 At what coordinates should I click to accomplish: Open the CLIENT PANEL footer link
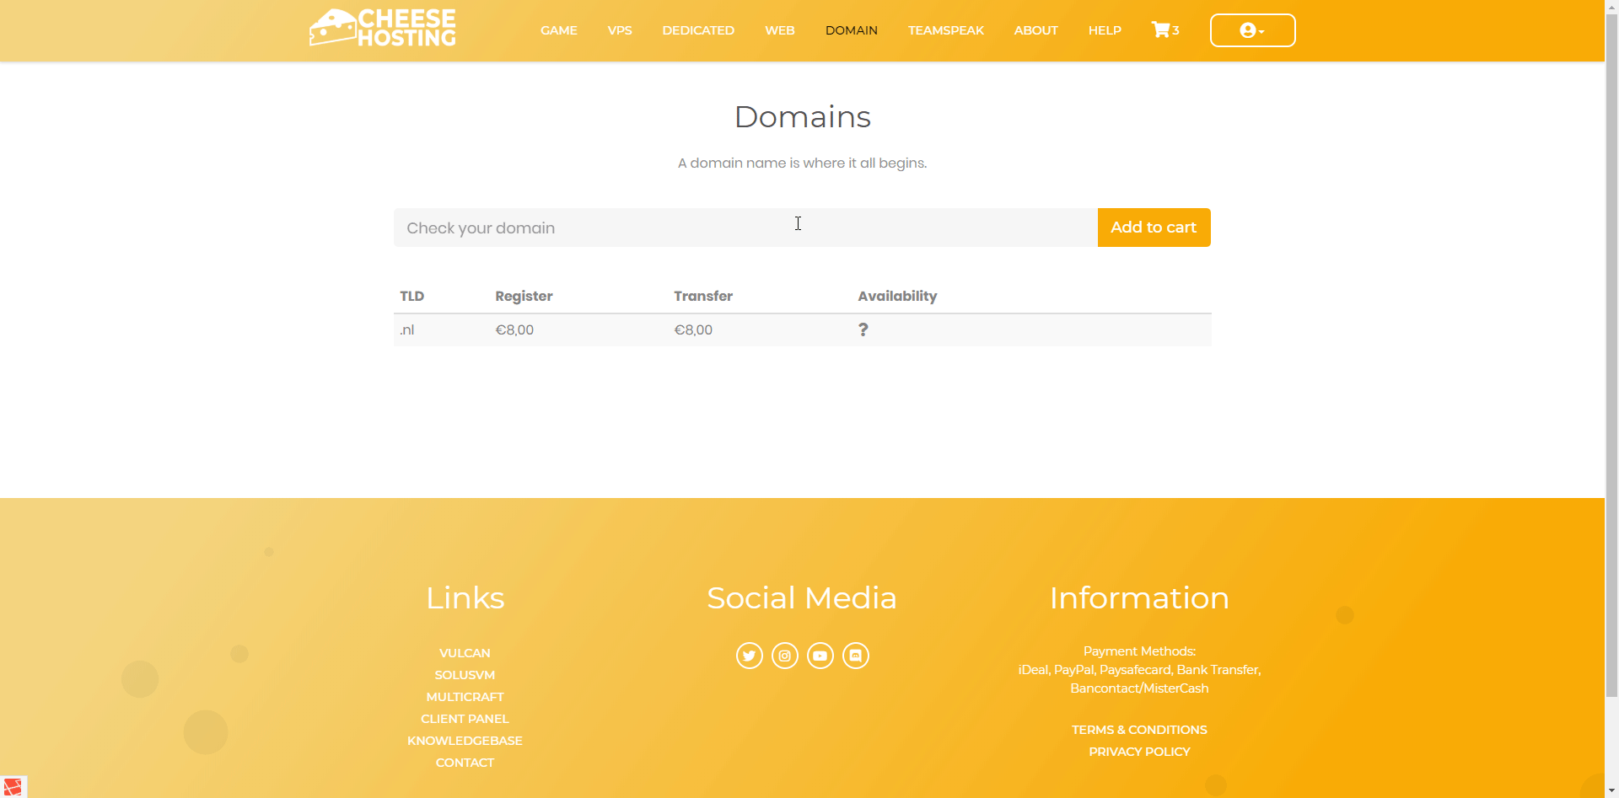pos(465,719)
